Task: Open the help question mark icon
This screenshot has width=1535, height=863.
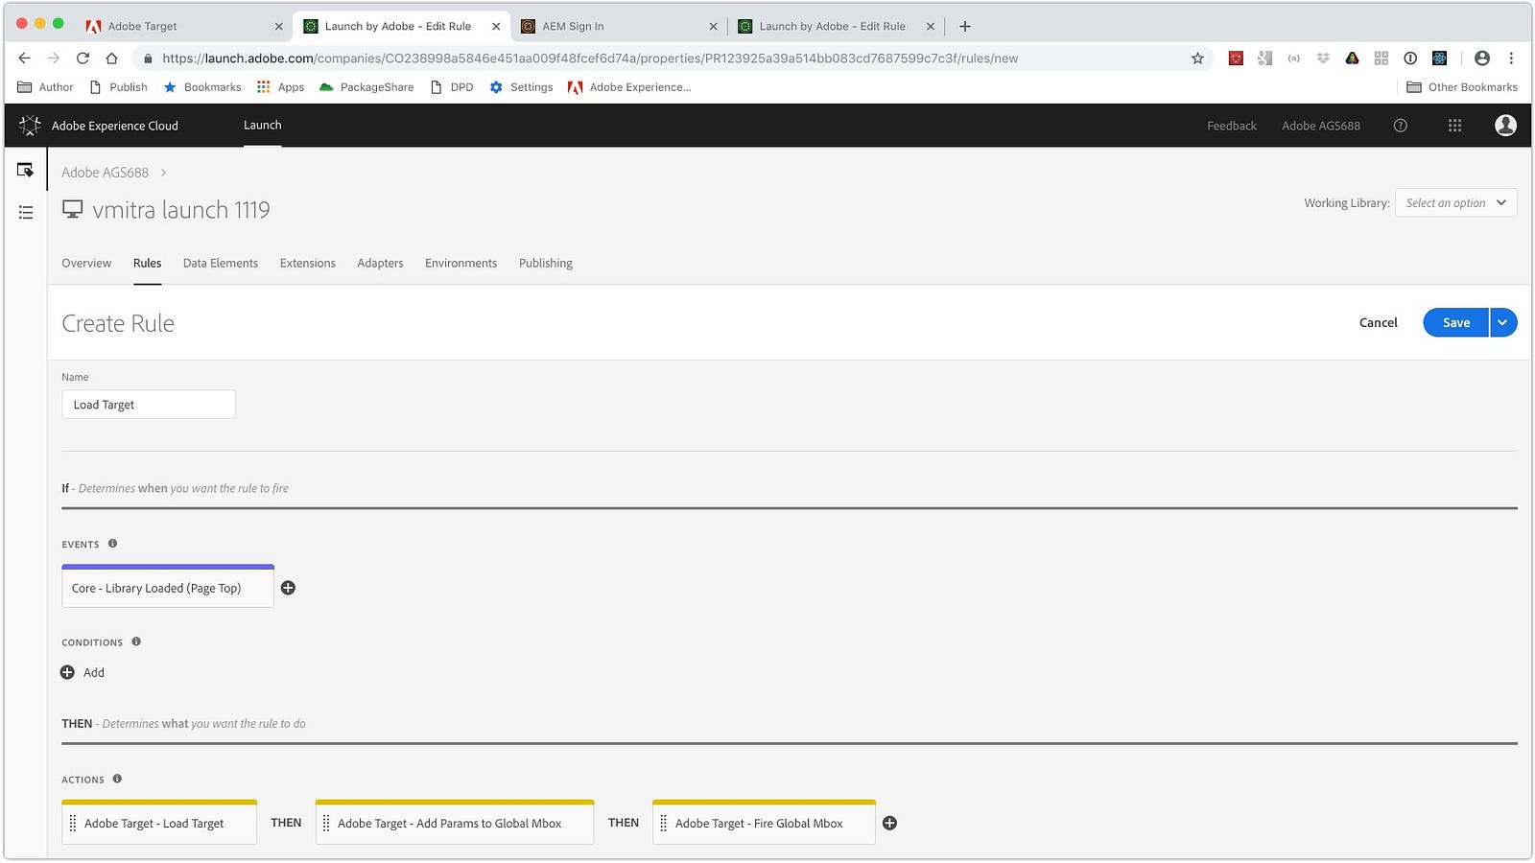Action: coord(1401,126)
